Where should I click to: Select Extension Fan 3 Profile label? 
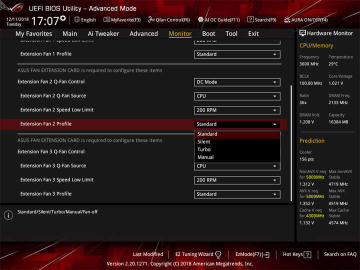coord(46,194)
